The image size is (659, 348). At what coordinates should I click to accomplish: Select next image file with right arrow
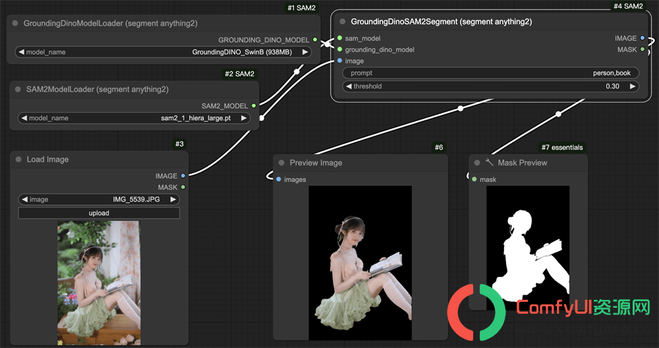click(x=173, y=199)
